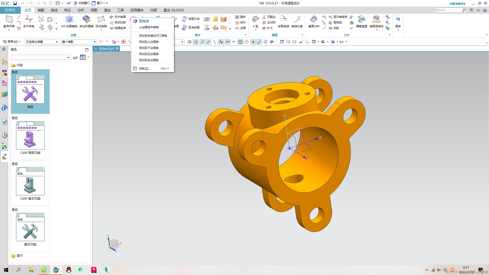Open the History clock sidebar tab
This screenshot has width=489, height=275.
[4, 135]
